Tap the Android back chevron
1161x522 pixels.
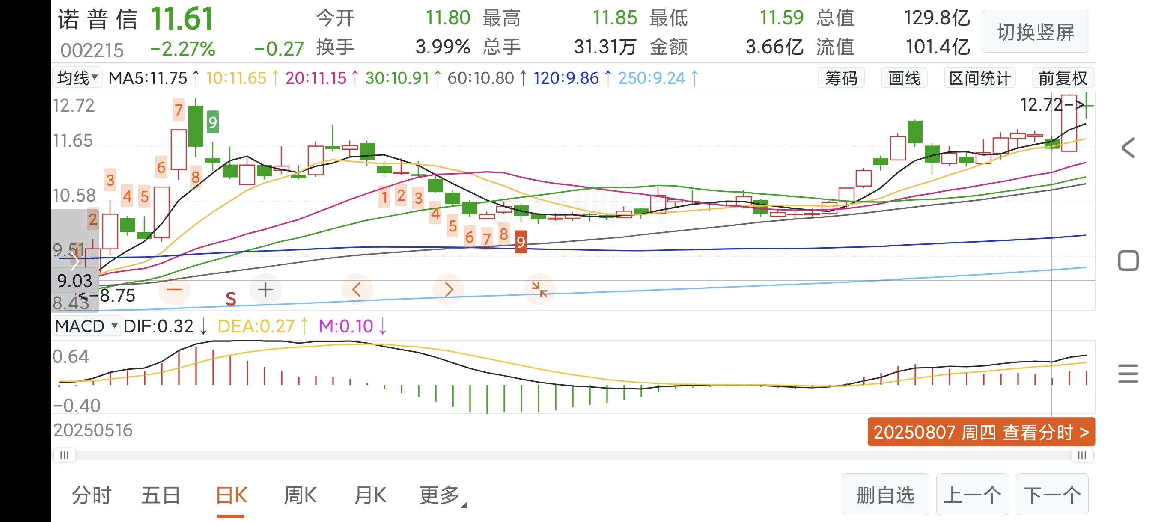point(1128,148)
